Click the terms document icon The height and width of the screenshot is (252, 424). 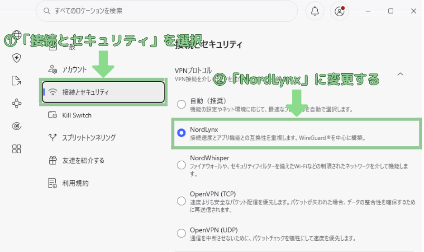(52, 183)
